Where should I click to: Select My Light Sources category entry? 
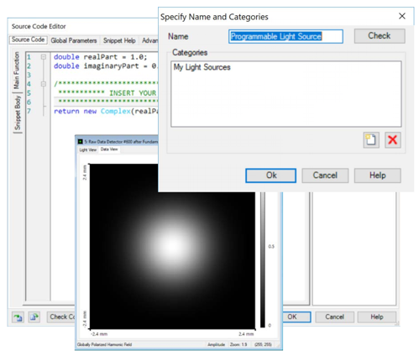click(x=202, y=67)
